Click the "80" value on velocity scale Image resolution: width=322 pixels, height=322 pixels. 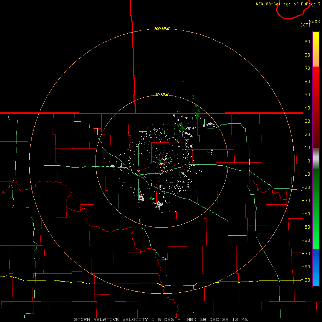click(307, 55)
